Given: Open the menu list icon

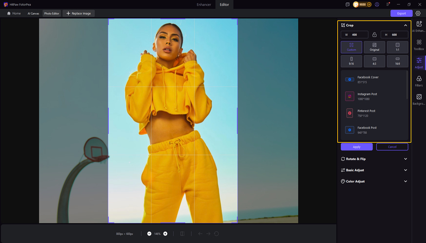Looking at the screenshot, I should click(388, 4).
